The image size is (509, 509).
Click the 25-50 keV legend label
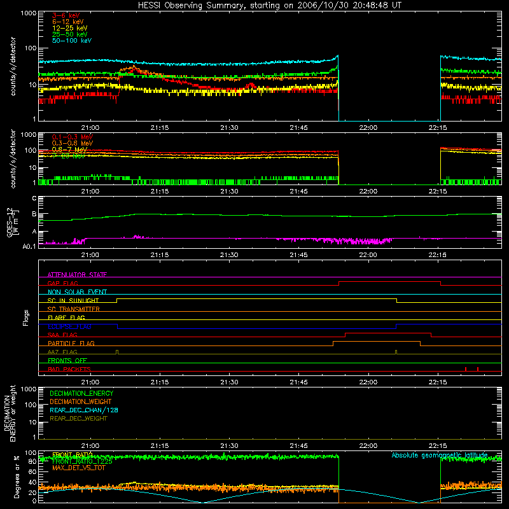70,34
